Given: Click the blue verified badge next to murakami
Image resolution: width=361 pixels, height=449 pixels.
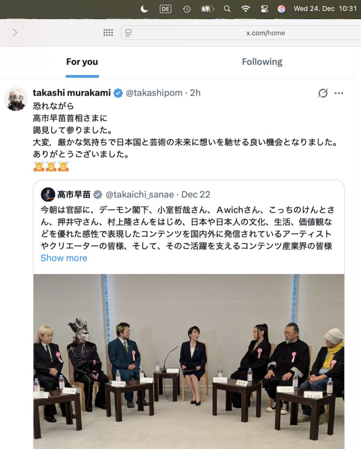Looking at the screenshot, I should tap(118, 93).
